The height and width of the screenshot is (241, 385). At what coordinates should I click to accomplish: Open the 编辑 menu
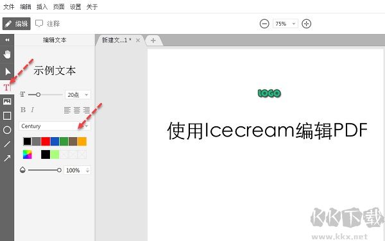[26, 6]
